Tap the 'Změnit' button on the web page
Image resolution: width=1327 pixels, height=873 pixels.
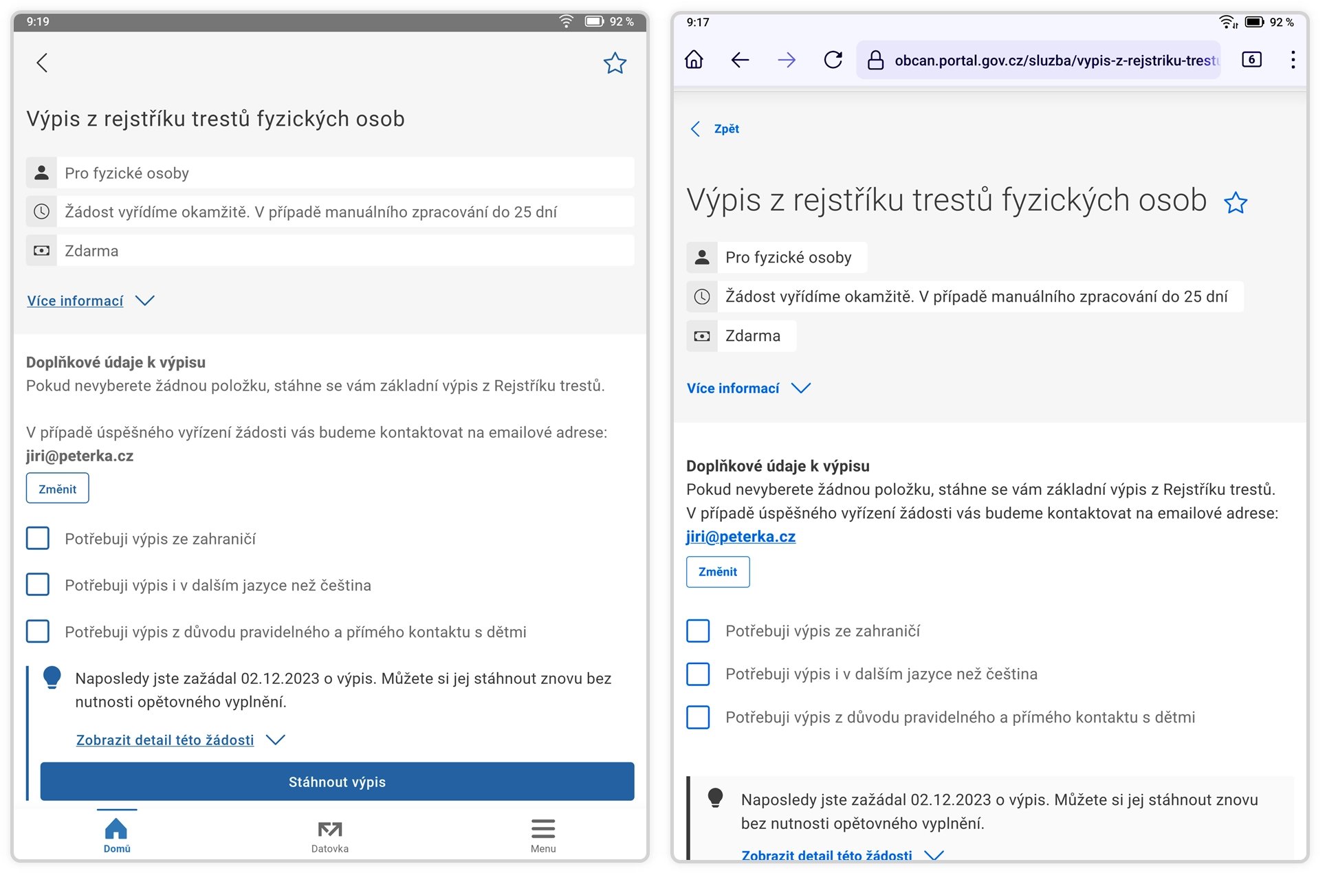click(x=717, y=572)
